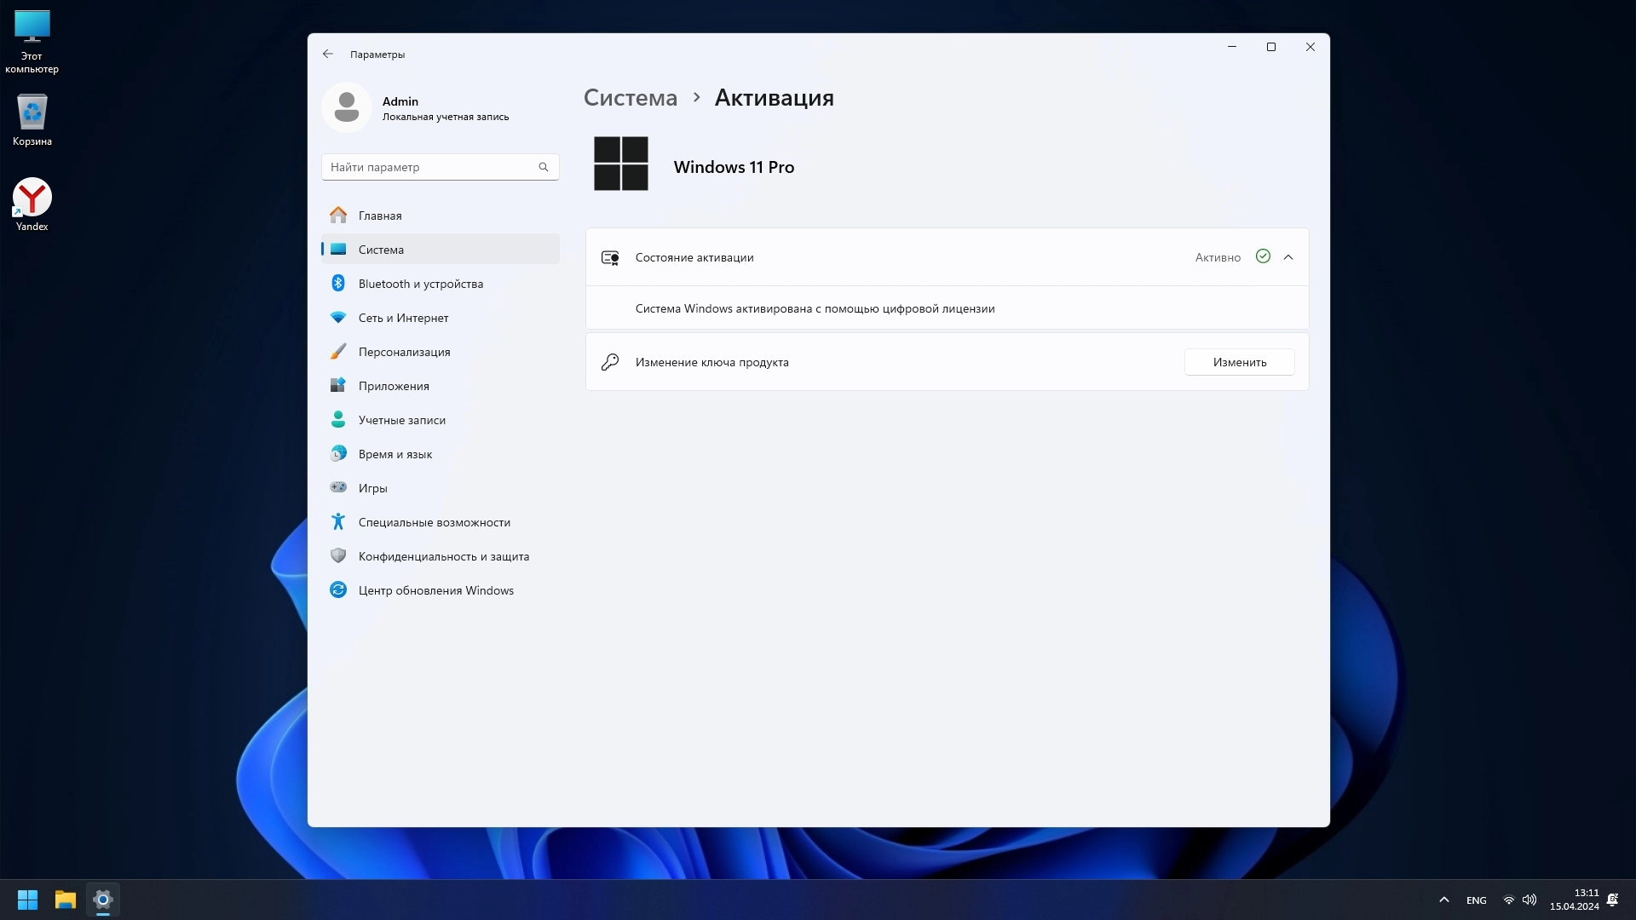Open Учетные записи menu item

[x=401, y=420]
